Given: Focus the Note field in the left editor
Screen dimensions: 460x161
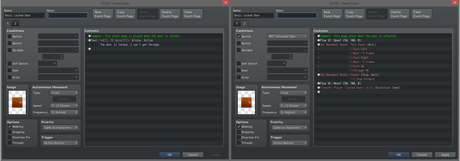Looking at the screenshot, I should 68,15.
